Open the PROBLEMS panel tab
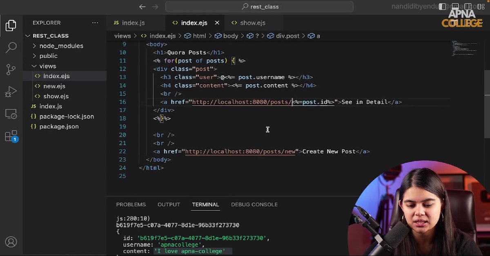 [131, 205]
